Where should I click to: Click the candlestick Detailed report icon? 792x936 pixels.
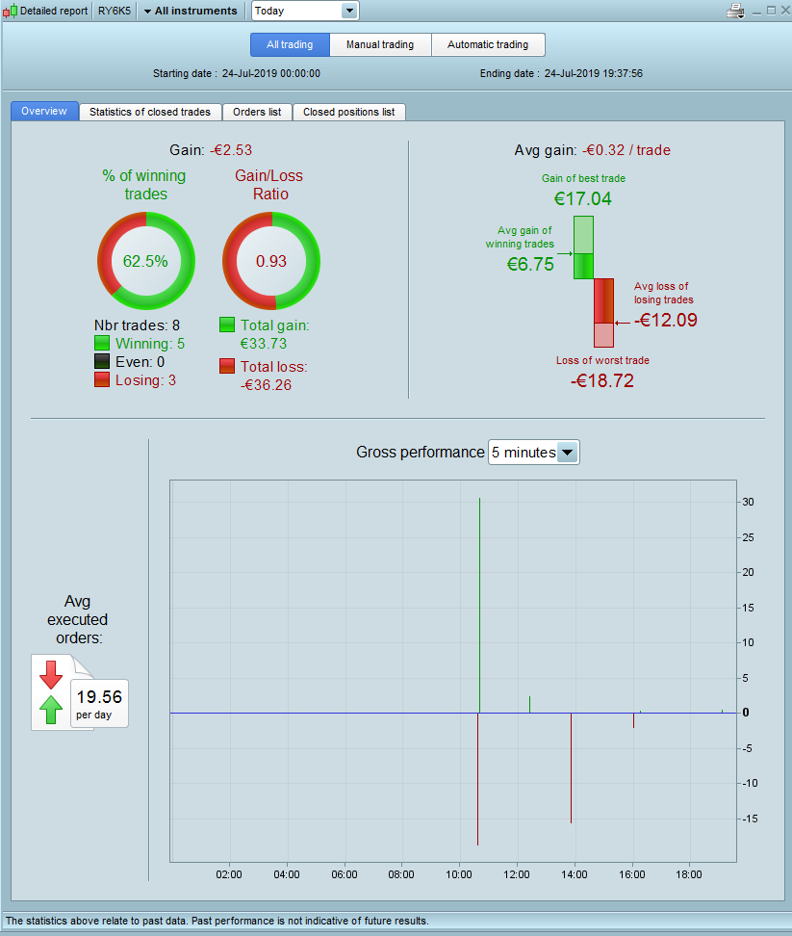coord(11,11)
